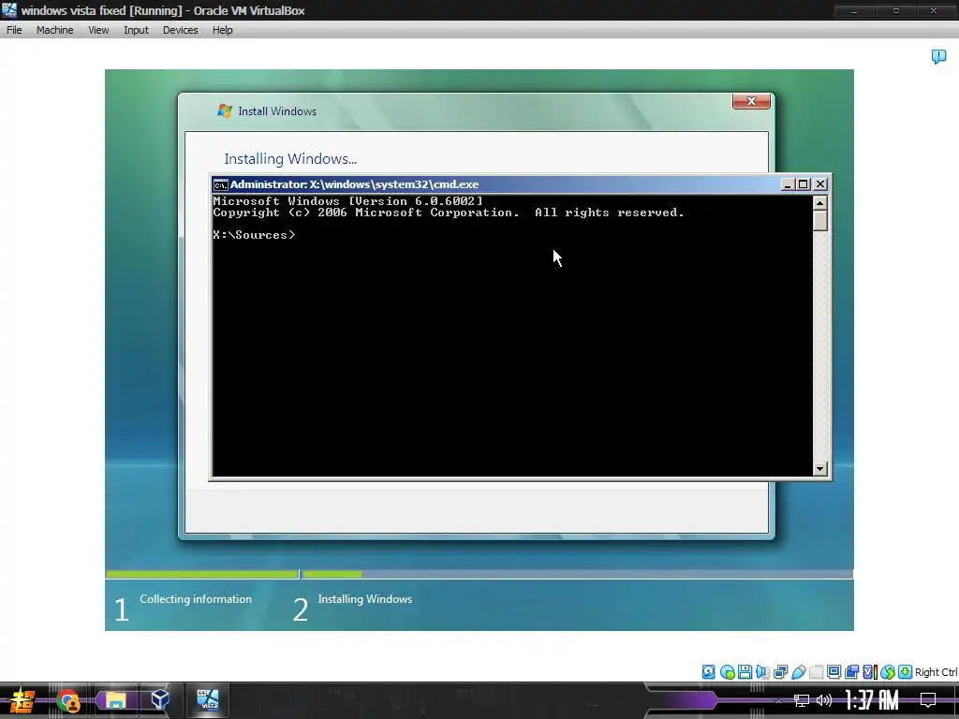Click the keyboard capture arrow icon

coord(906,672)
